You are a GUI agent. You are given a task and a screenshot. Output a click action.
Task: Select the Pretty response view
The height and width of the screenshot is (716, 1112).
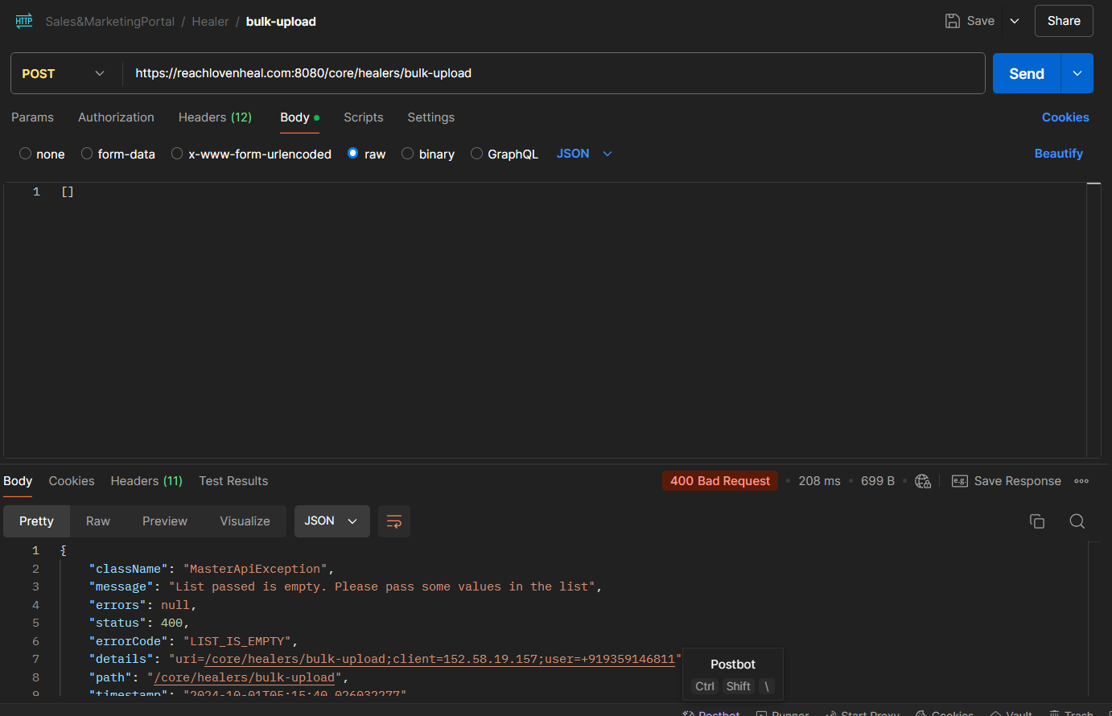tap(36, 521)
